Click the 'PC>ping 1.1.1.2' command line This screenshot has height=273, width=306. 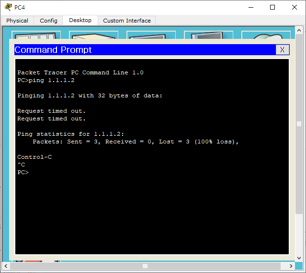click(46, 81)
